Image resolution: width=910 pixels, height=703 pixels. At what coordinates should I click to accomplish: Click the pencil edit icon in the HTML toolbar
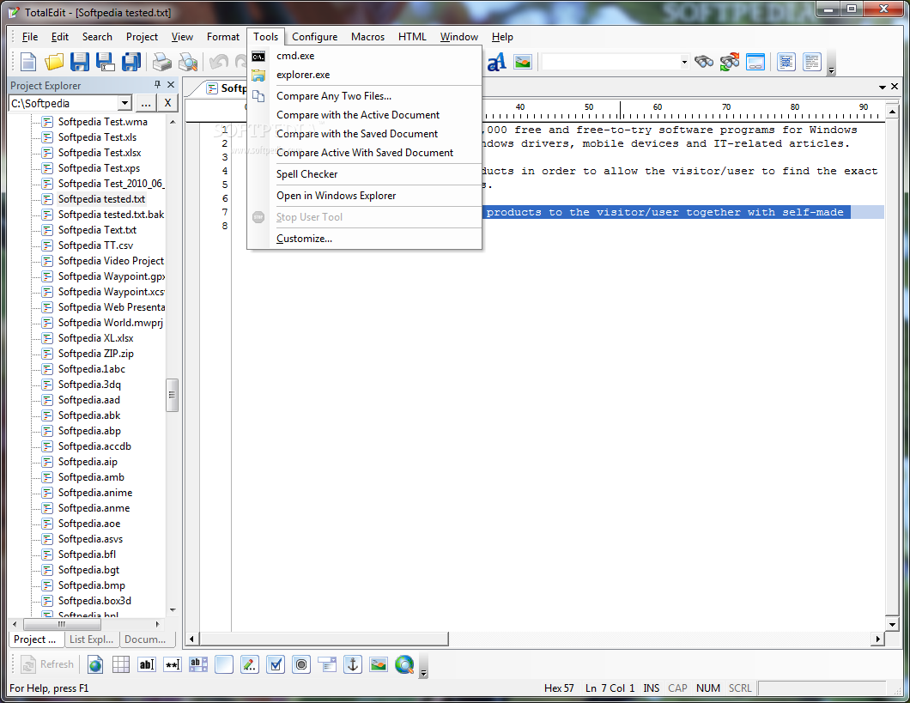(250, 664)
